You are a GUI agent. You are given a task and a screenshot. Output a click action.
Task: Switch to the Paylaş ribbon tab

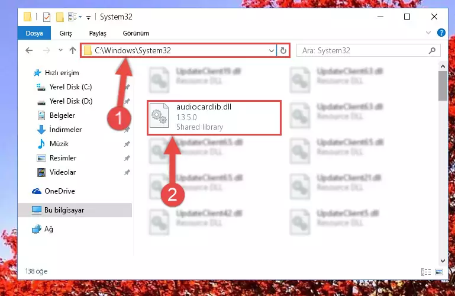[98, 33]
